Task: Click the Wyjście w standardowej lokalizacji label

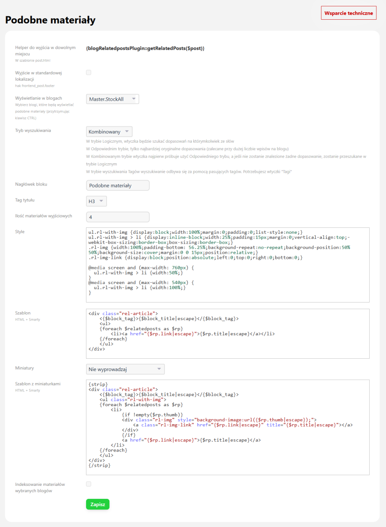Action: 39,76
